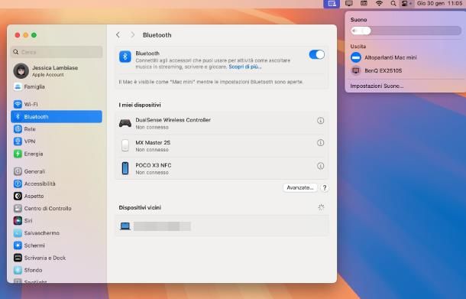The image size is (466, 299).
Task: Go forward with the right chevron
Action: point(132,35)
